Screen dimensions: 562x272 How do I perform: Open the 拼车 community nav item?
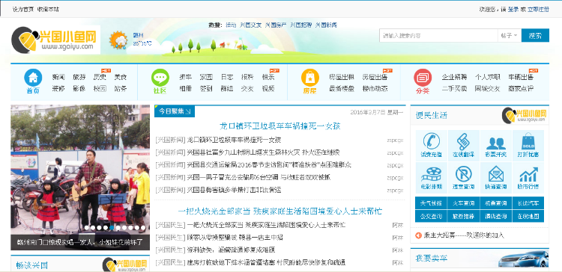click(185, 77)
